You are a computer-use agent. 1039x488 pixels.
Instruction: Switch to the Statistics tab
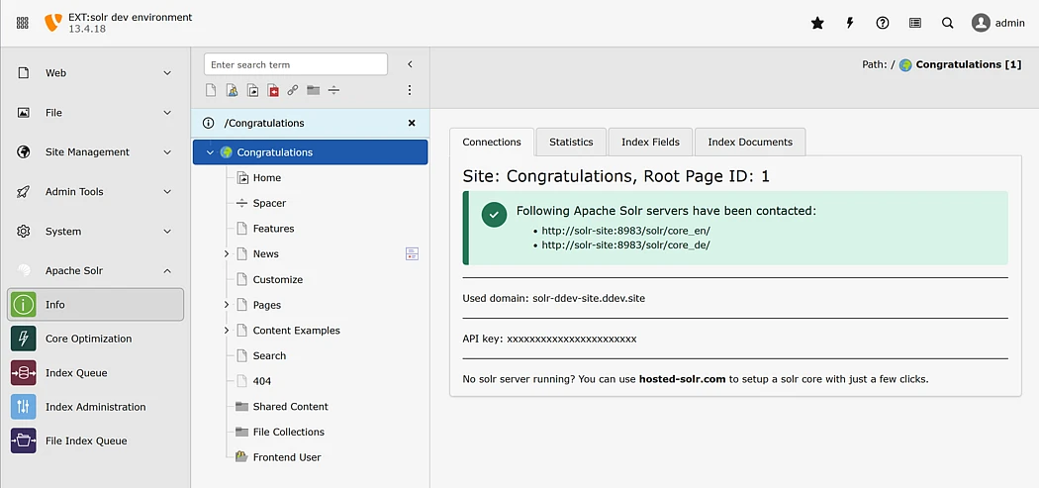click(x=571, y=142)
